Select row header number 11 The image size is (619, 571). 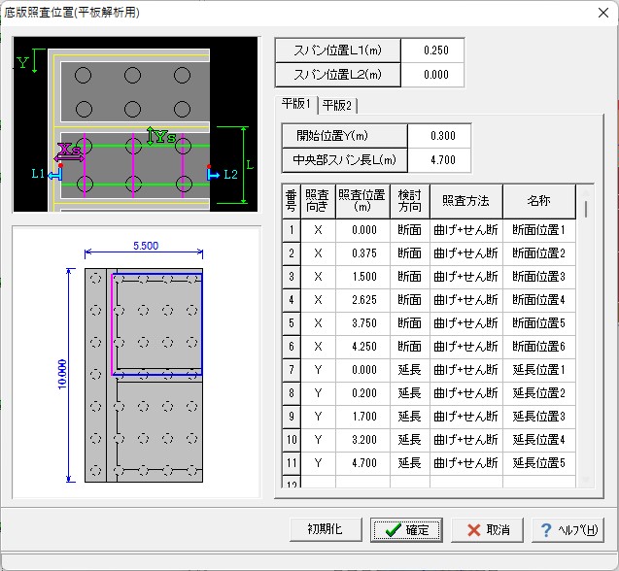[292, 463]
